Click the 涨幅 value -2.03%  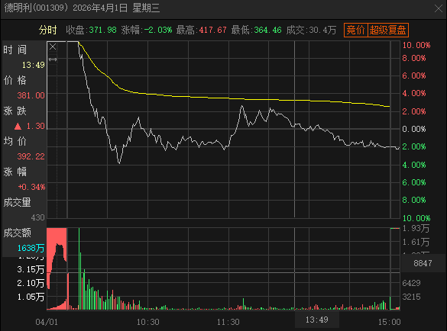point(158,30)
